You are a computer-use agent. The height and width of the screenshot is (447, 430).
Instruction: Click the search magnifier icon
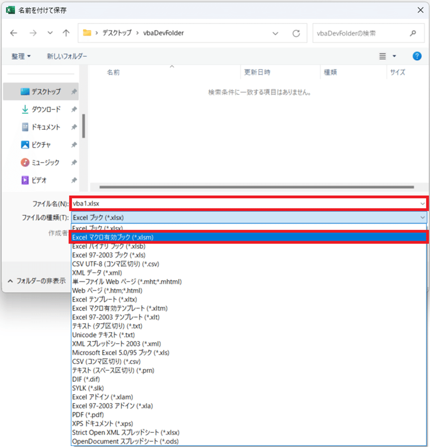click(x=413, y=34)
